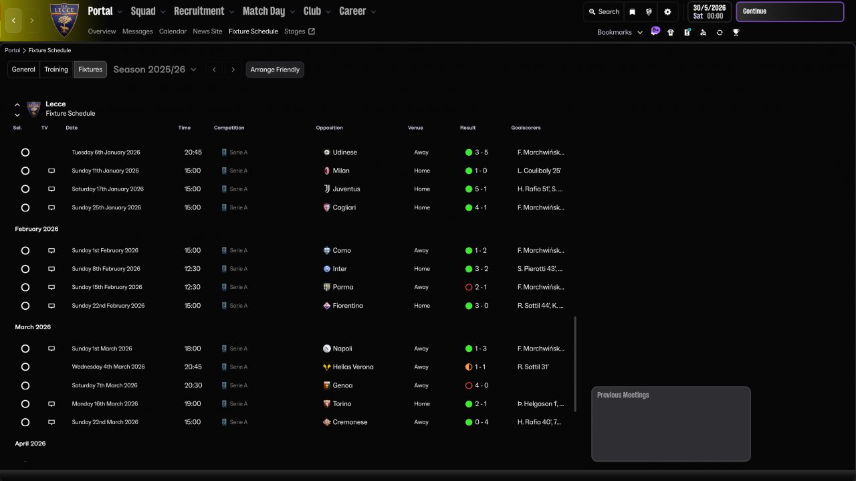Click the shirt icon in bookmarks bar
856x481 pixels.
[x=671, y=32]
